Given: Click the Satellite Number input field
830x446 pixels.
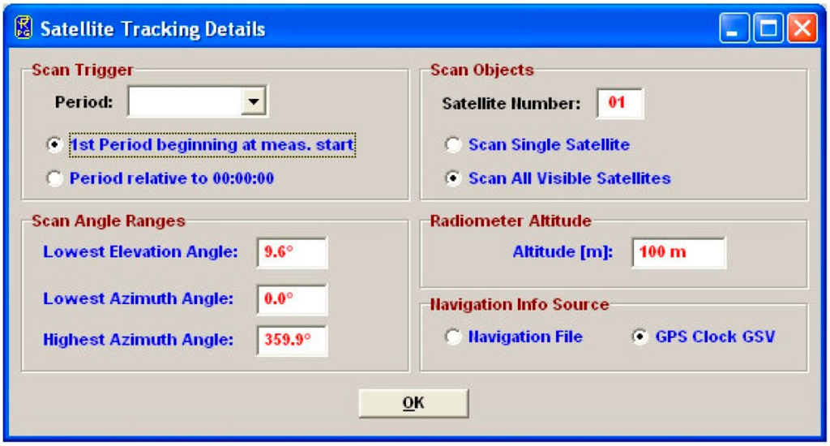Looking at the screenshot, I should (x=620, y=103).
